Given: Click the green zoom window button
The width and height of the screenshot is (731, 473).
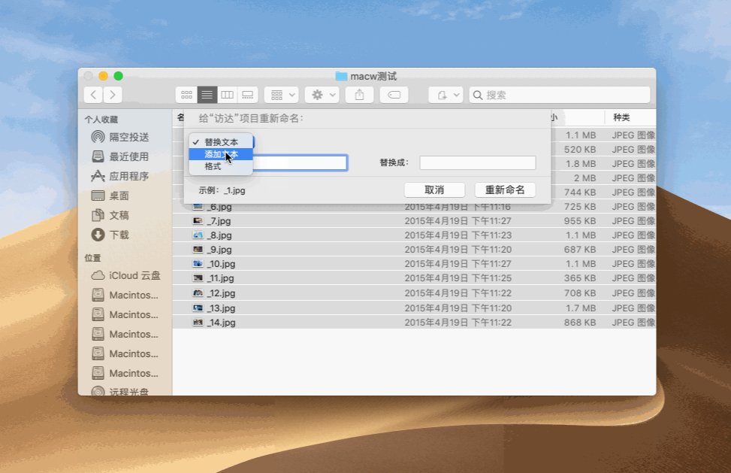Looking at the screenshot, I should pos(119,75).
